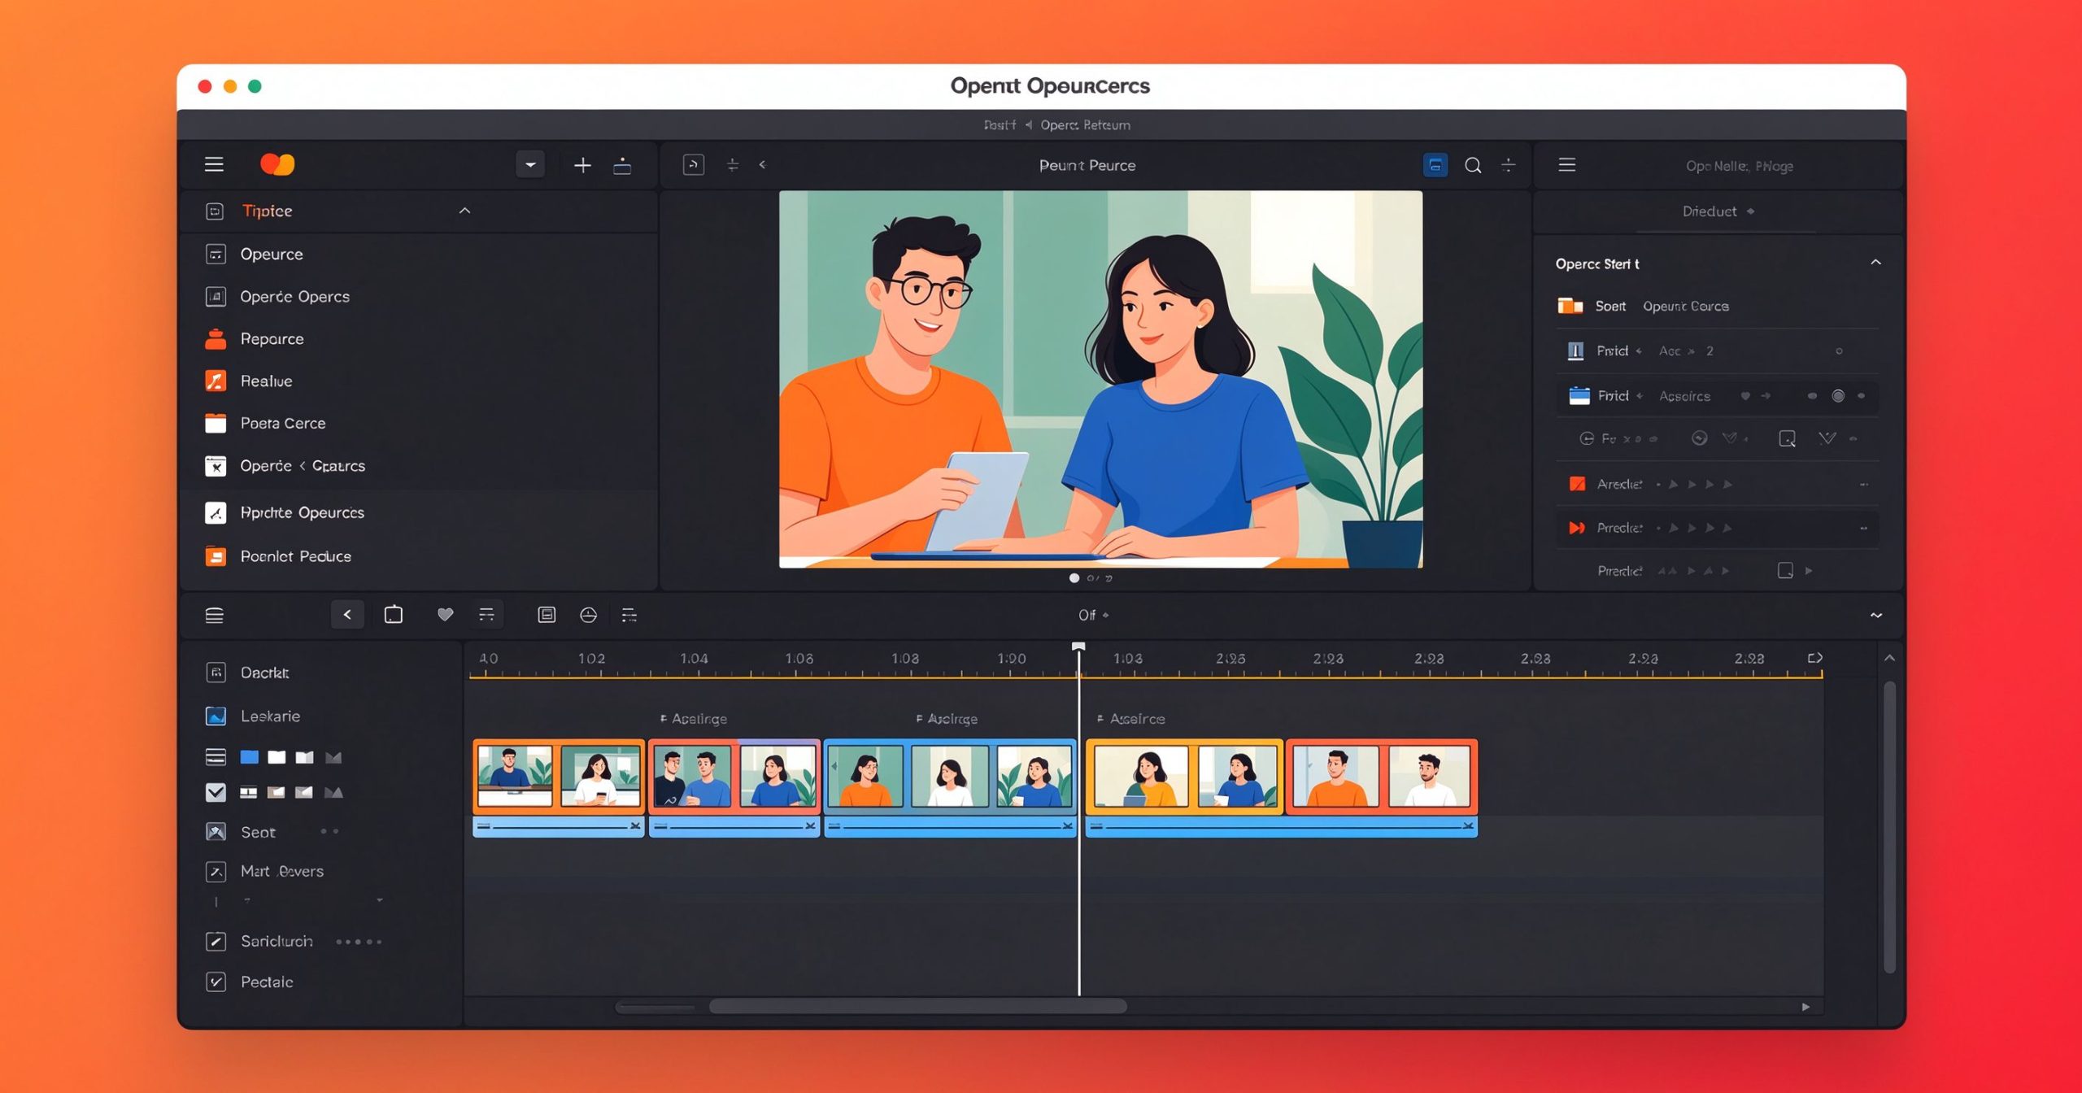Toggle the Pectalc checkbox
The height and width of the screenshot is (1093, 2082).
pyautogui.click(x=216, y=982)
